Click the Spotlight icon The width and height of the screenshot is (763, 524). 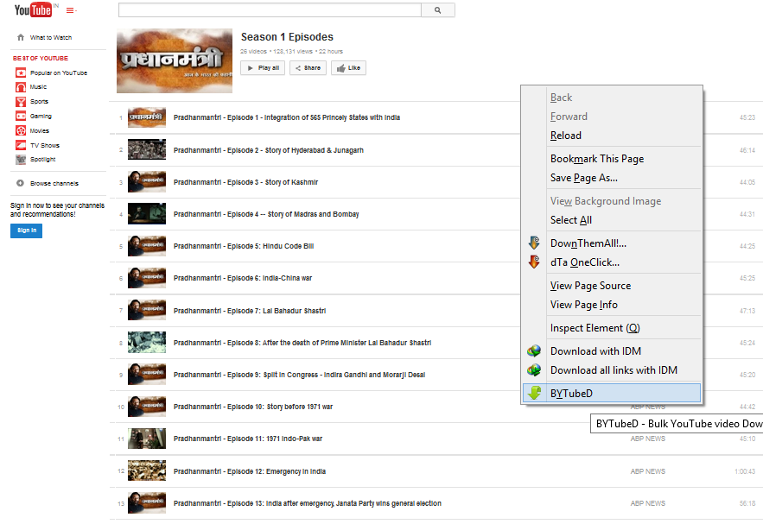21,160
